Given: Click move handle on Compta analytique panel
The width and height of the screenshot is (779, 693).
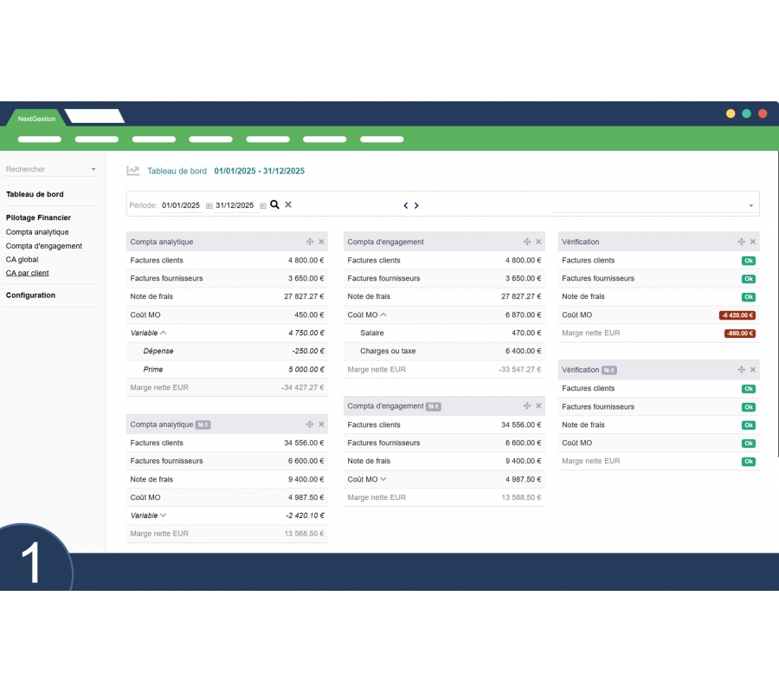Looking at the screenshot, I should coord(310,242).
